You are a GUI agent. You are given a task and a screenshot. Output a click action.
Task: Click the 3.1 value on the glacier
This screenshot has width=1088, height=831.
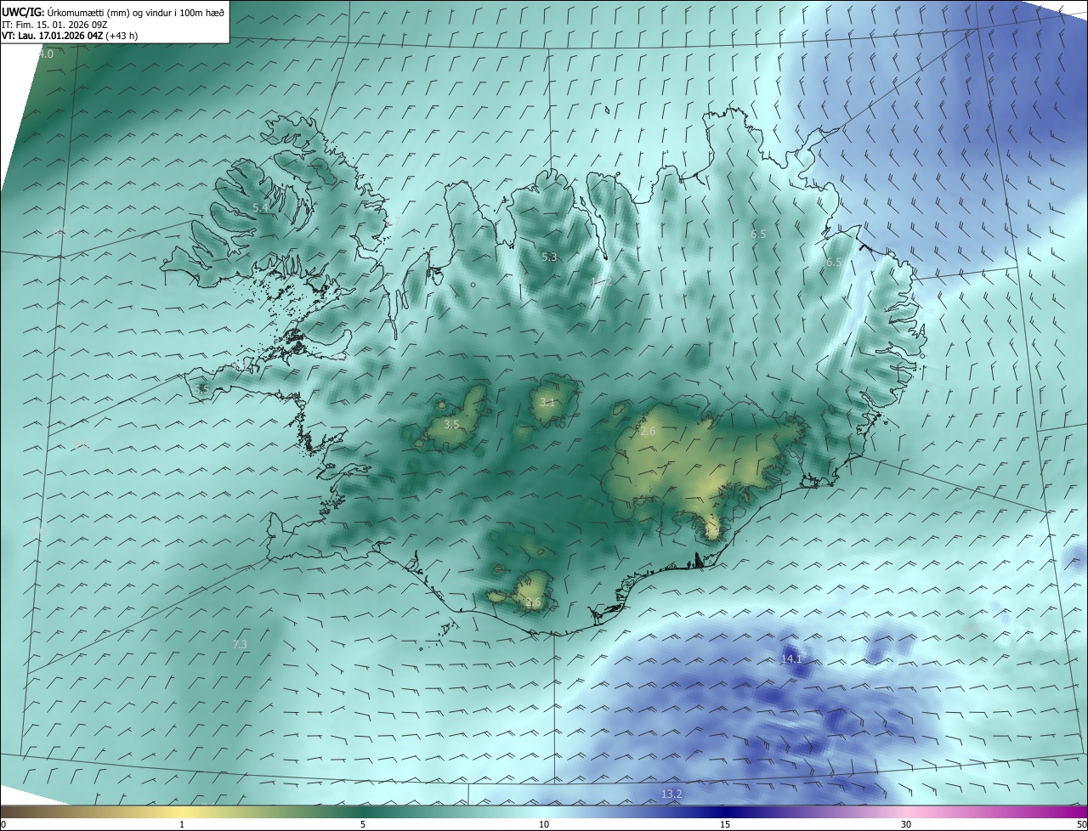[x=547, y=403]
